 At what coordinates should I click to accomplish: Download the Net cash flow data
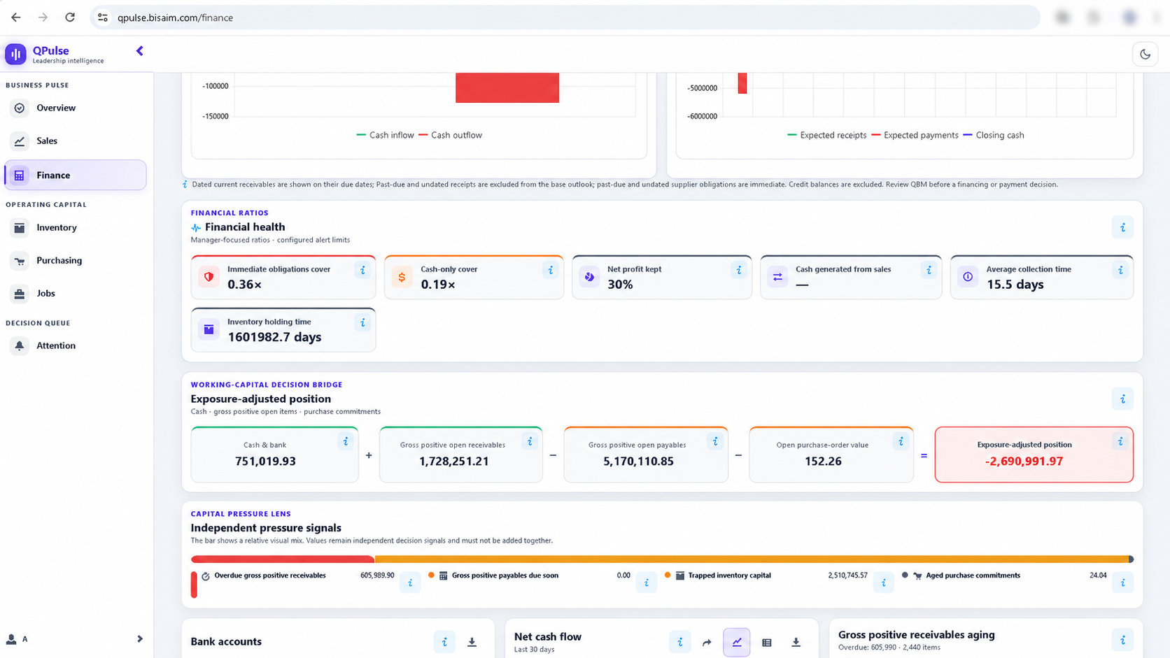(x=796, y=642)
